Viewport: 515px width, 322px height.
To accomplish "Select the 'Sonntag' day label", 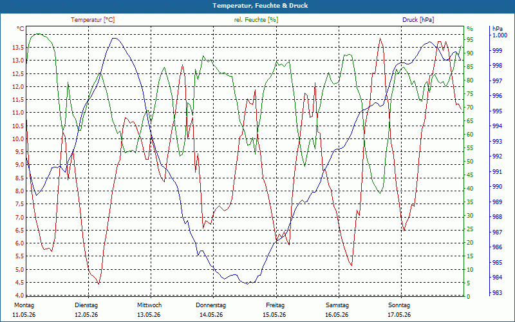I will (399, 305).
